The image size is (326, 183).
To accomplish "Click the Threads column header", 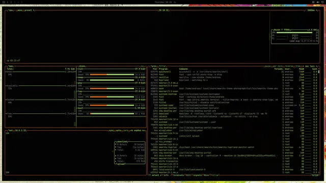I will pos(279,69).
